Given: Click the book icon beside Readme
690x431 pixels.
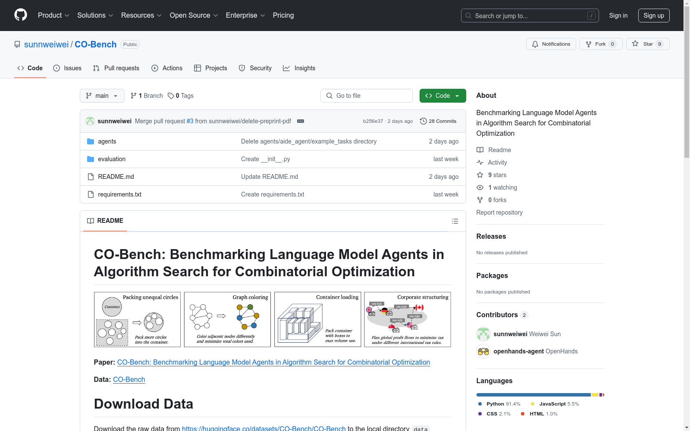Looking at the screenshot, I should point(480,150).
